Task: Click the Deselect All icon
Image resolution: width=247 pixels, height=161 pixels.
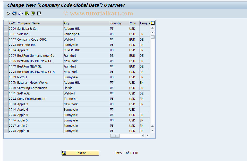Action: click(x=39, y=14)
